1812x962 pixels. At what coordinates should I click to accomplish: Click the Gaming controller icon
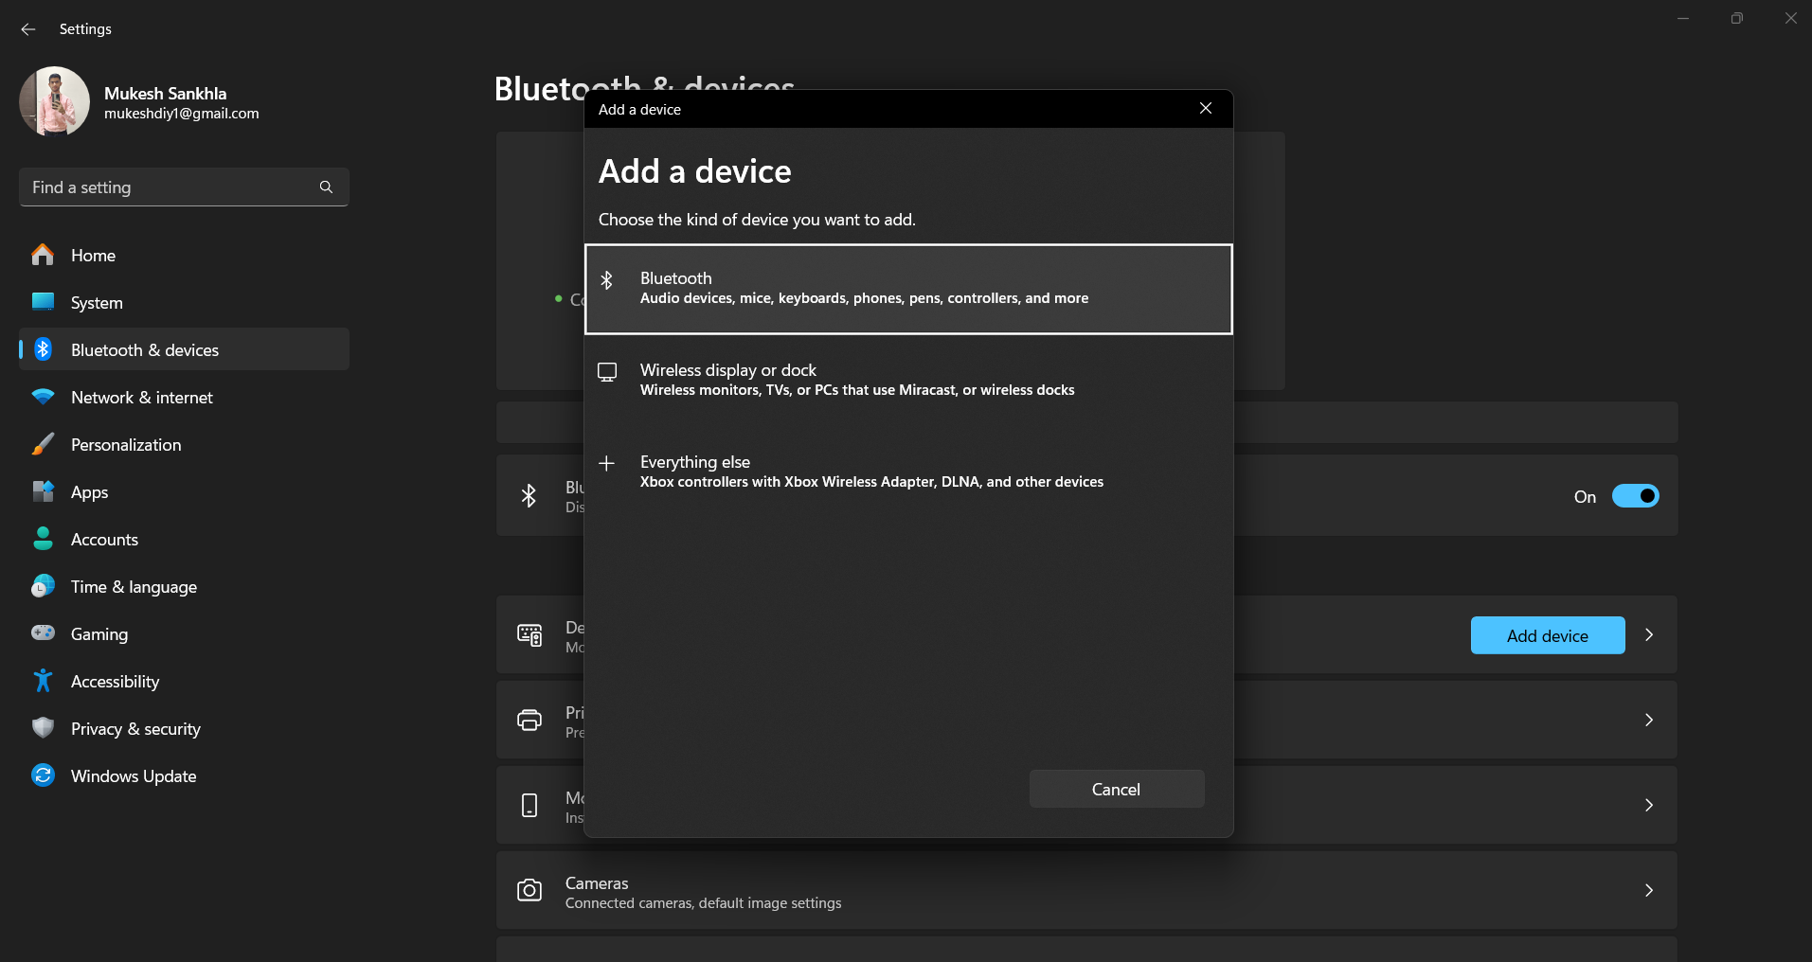point(43,632)
